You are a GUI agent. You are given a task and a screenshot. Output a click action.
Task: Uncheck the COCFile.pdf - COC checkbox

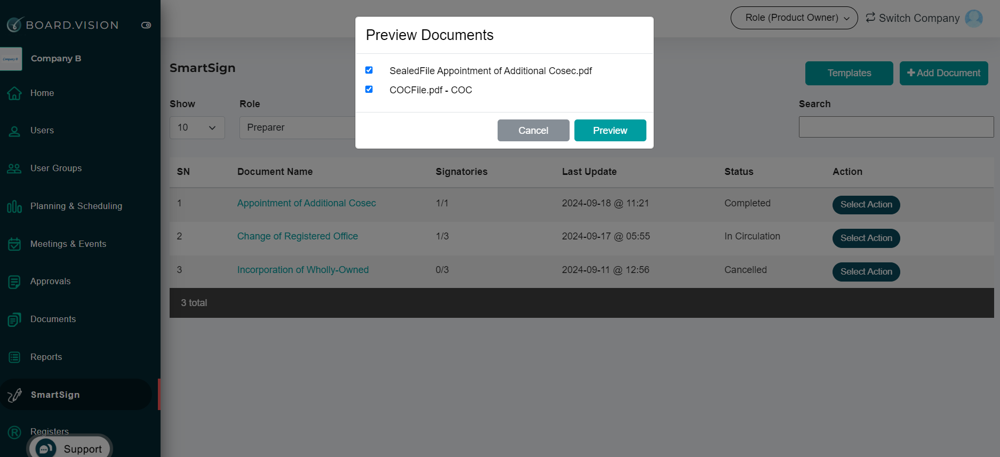point(369,89)
